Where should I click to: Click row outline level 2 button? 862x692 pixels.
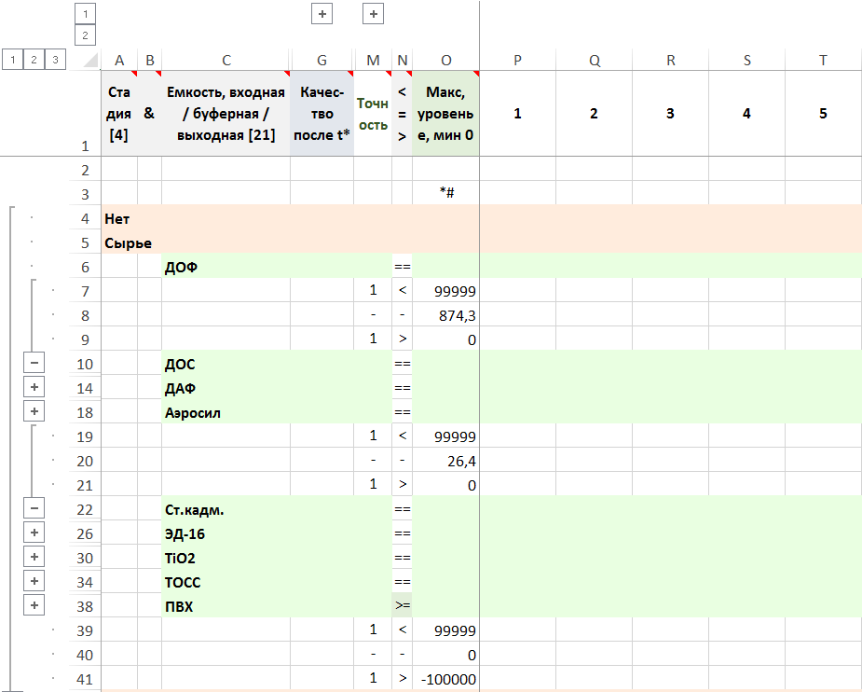click(x=34, y=60)
